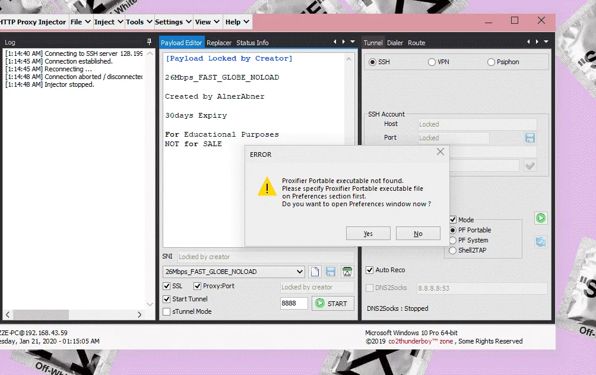Viewport: 596px width, 375px height.
Task: Click the new config file icon
Action: [315, 272]
